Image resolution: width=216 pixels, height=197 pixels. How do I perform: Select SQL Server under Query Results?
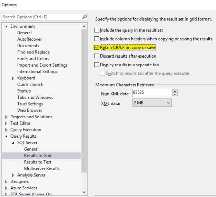(27, 143)
